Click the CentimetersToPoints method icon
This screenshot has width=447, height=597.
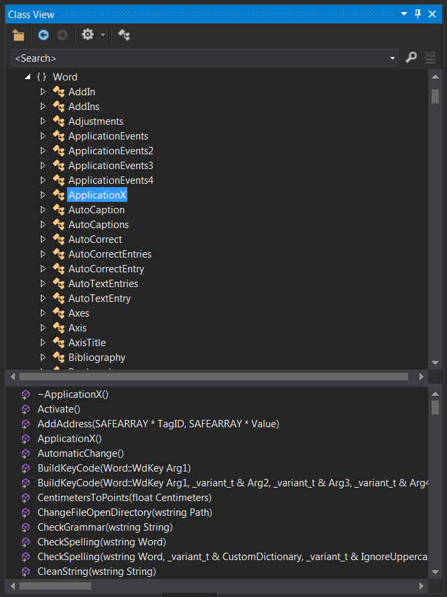(x=25, y=498)
